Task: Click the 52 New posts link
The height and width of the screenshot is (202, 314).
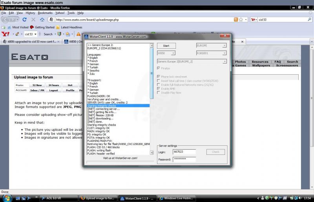Action: [x=37, y=85]
